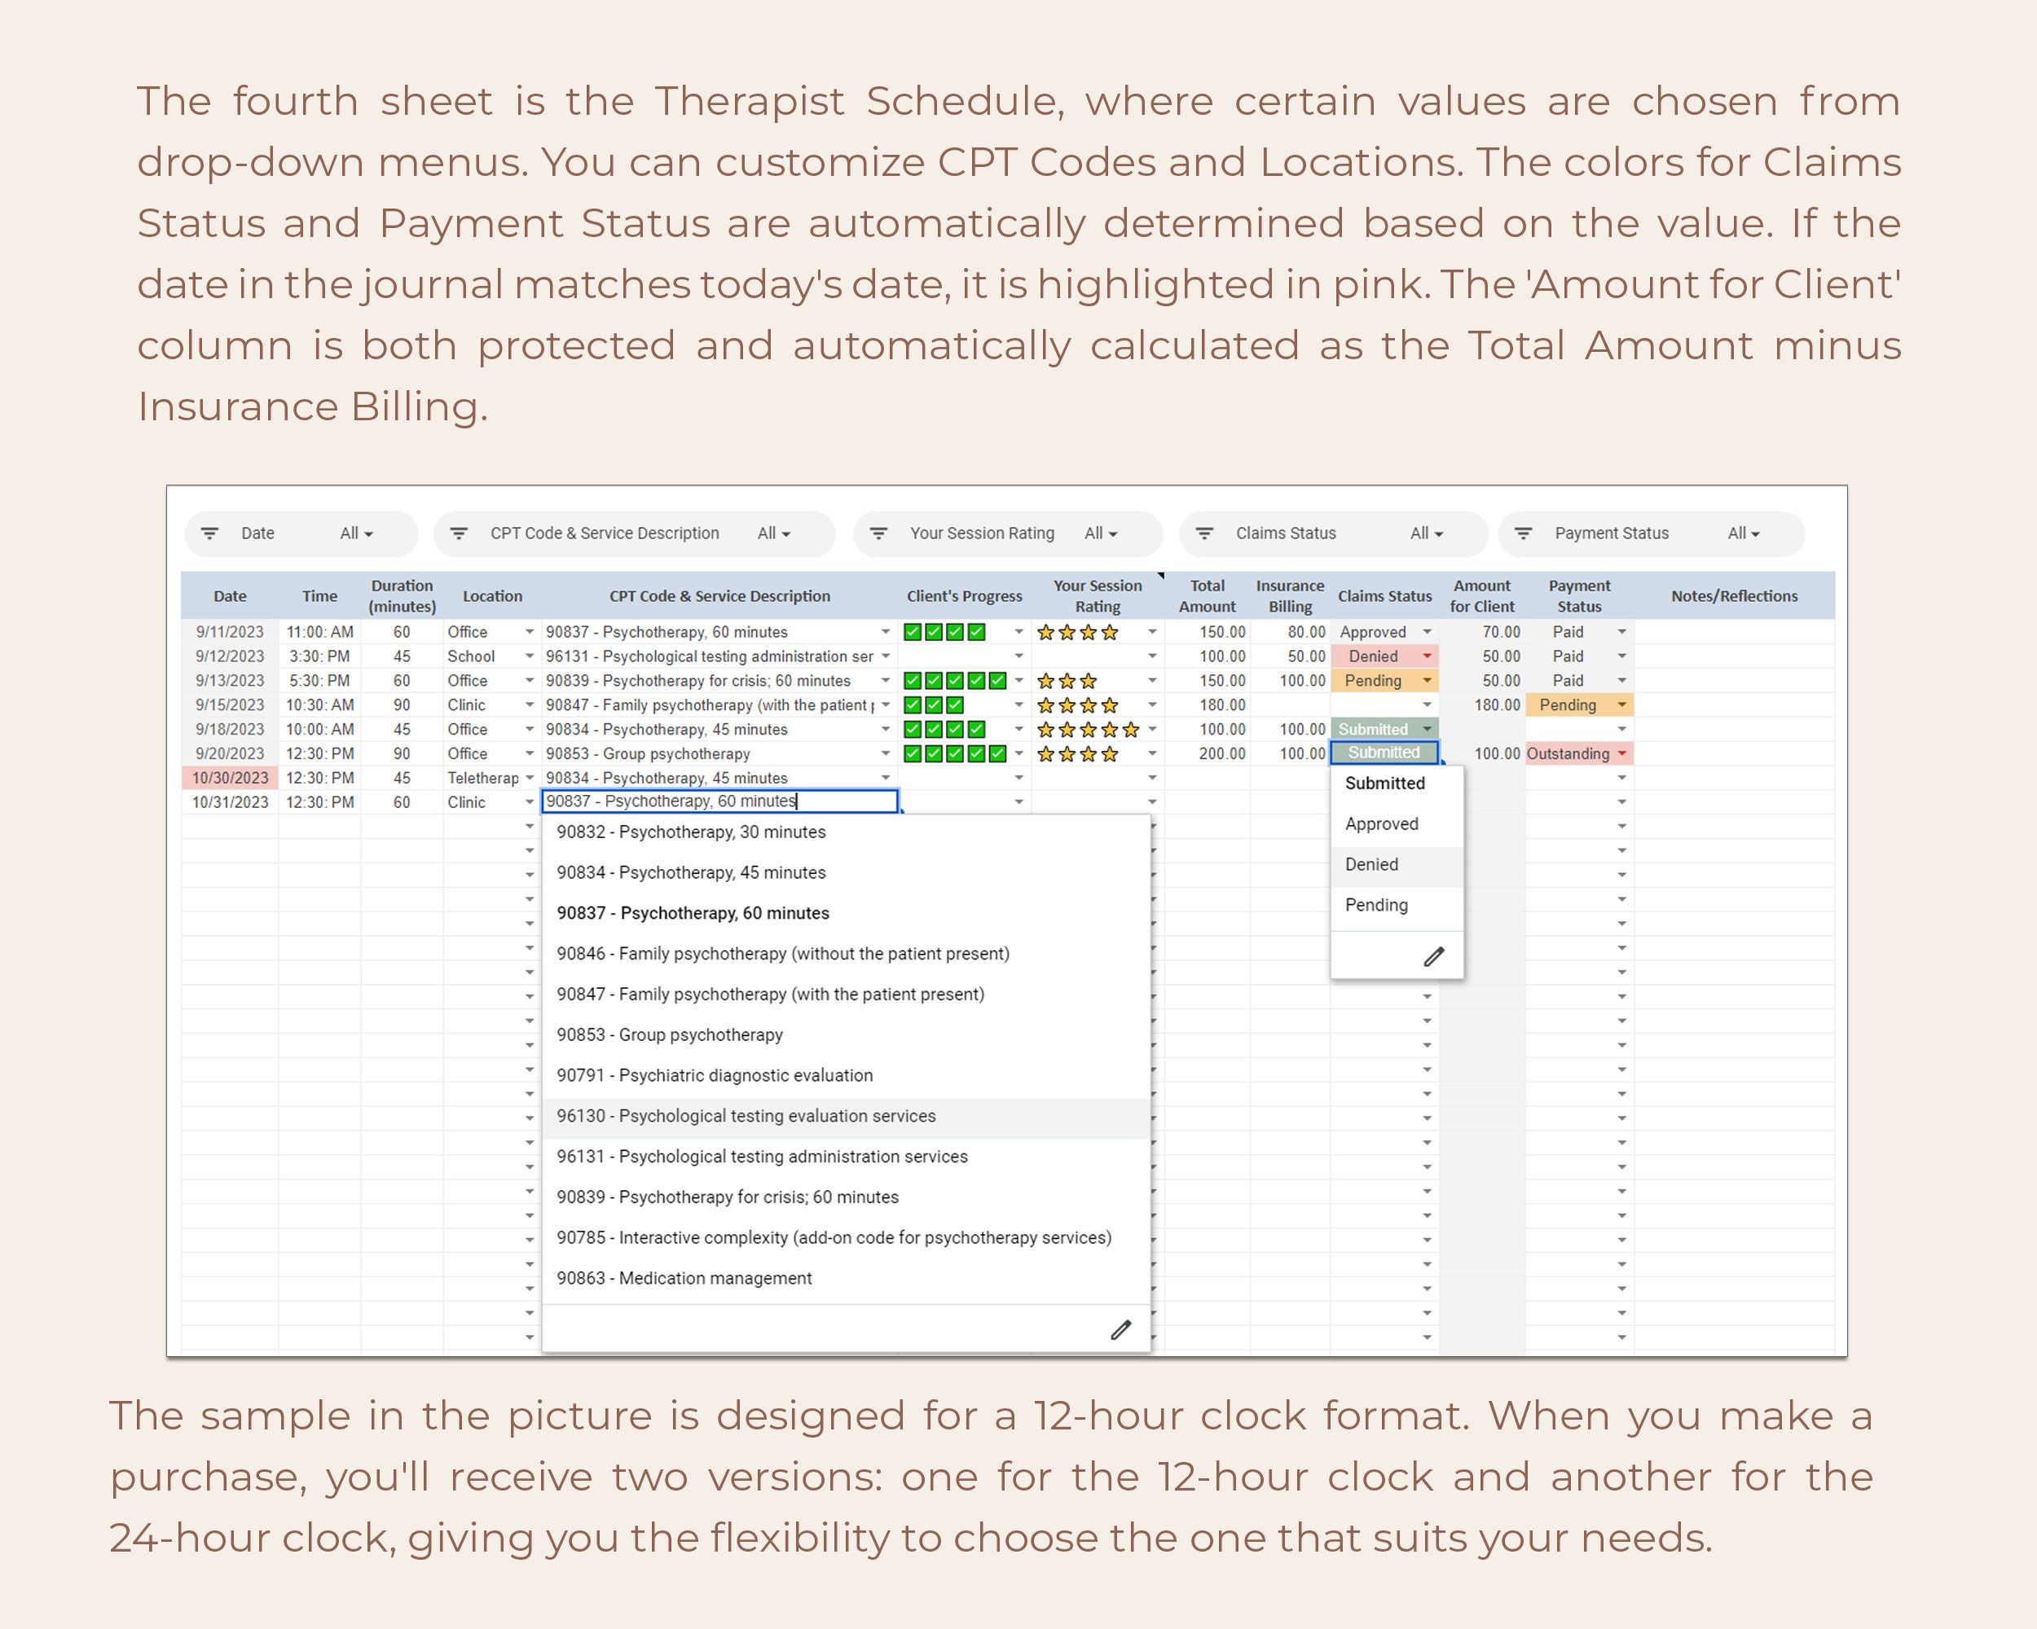Expand the Payment Status dropdown for the 9/18/2023 row
The width and height of the screenshot is (2037, 1629).
click(x=1622, y=729)
